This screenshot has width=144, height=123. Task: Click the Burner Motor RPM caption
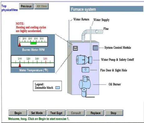33,50
